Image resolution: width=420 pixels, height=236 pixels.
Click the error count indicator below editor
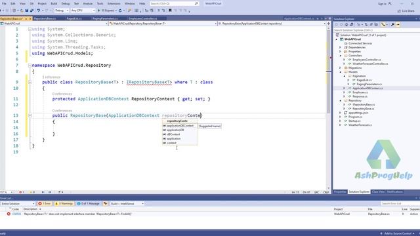(x=21, y=192)
